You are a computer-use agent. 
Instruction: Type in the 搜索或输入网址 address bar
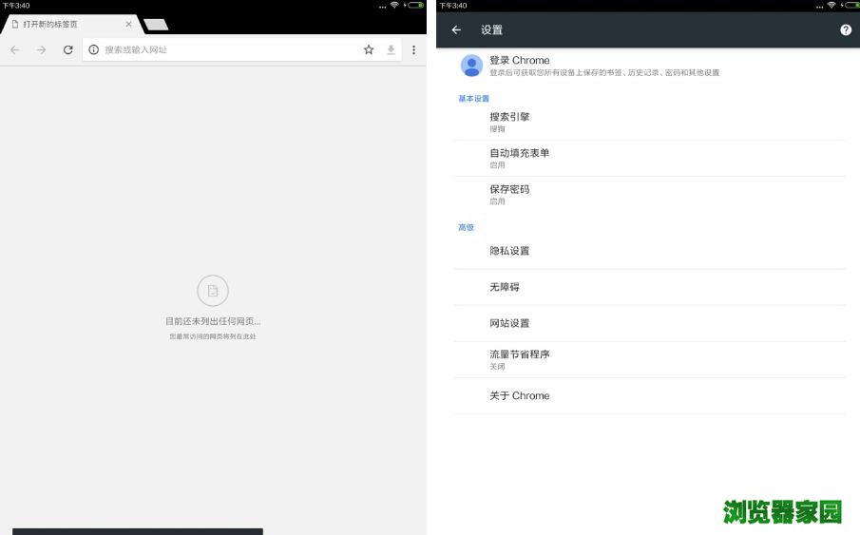(x=228, y=49)
